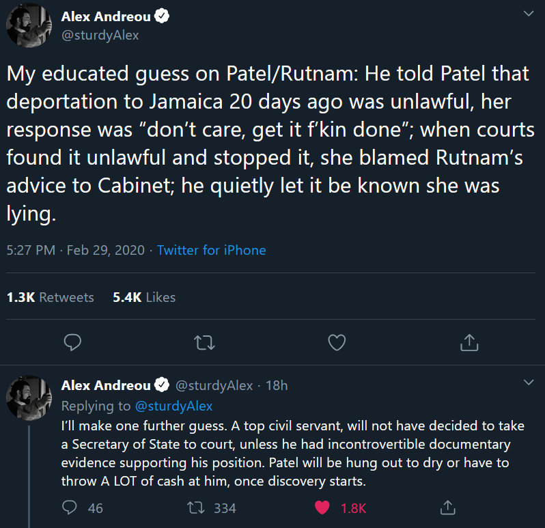
Task: Click the verified badge beside top name
Action: coord(162,16)
